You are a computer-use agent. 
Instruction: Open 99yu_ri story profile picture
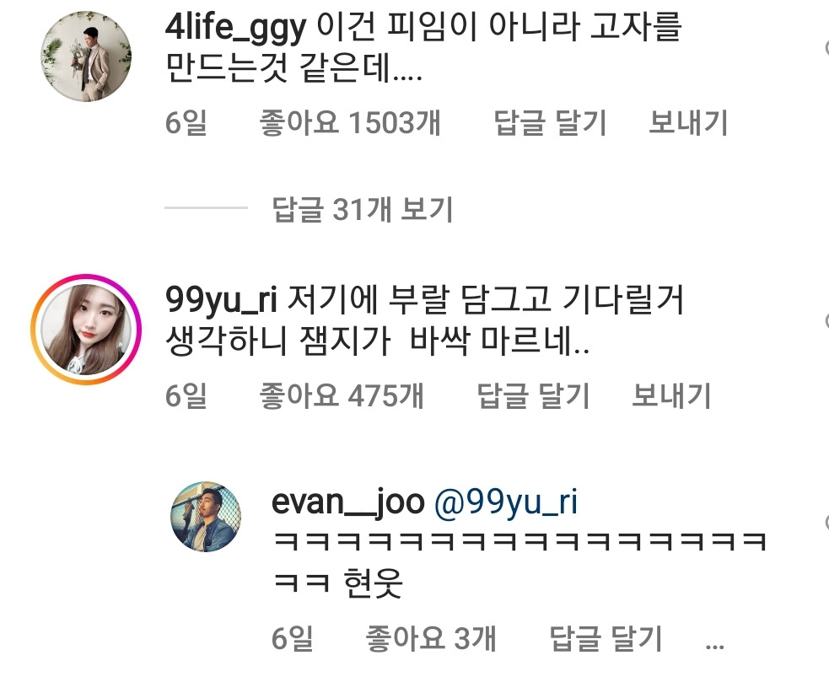[86, 330]
